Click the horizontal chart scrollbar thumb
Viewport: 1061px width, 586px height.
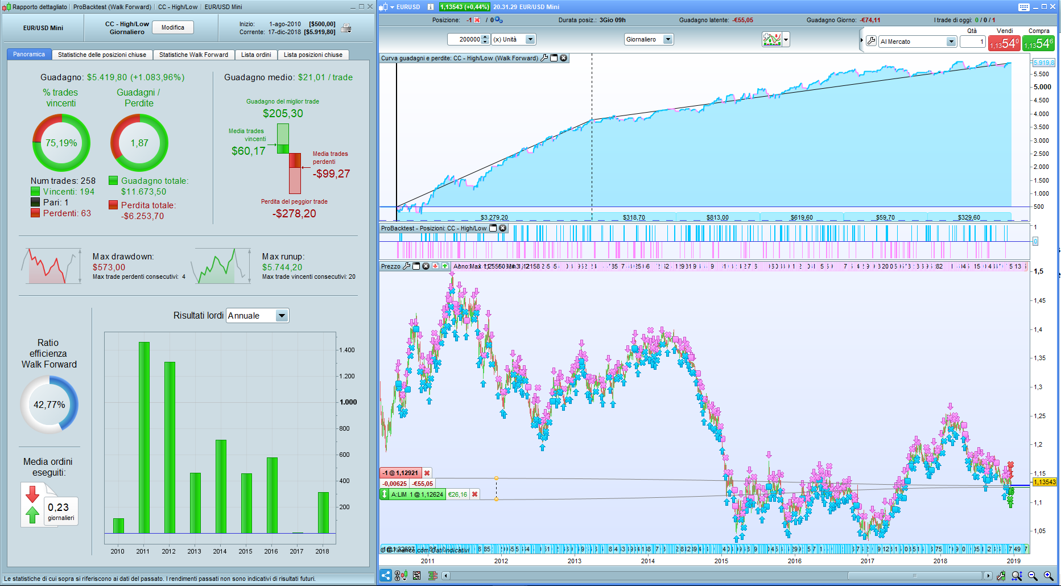point(915,576)
